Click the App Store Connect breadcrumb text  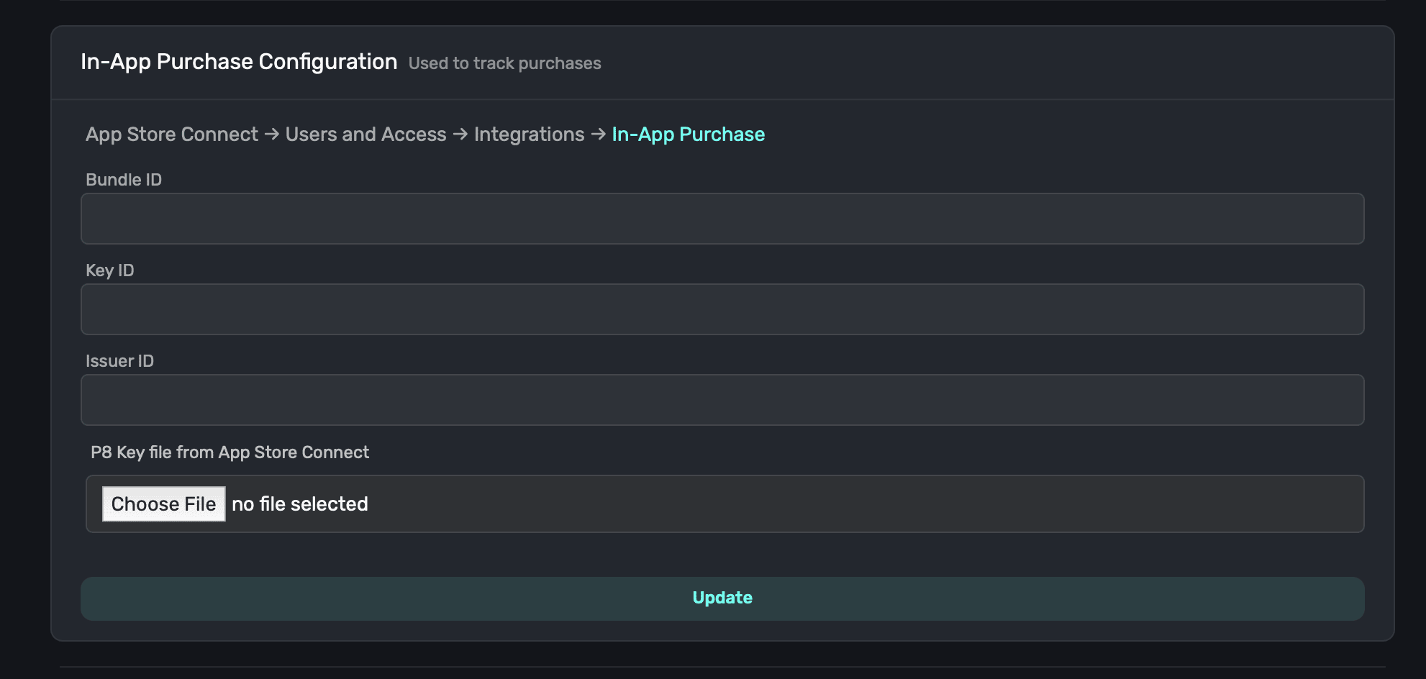pyautogui.click(x=172, y=135)
